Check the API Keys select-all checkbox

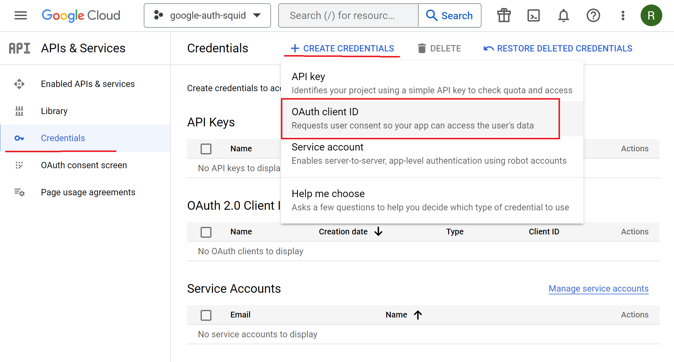206,149
